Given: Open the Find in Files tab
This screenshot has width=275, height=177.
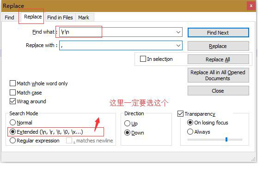Looking at the screenshot, I should pyautogui.click(x=60, y=18).
